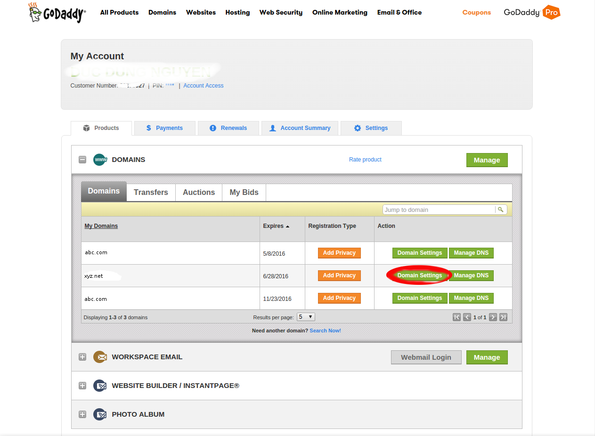Go to the previous page of domains
The height and width of the screenshot is (436, 595).
click(x=467, y=317)
